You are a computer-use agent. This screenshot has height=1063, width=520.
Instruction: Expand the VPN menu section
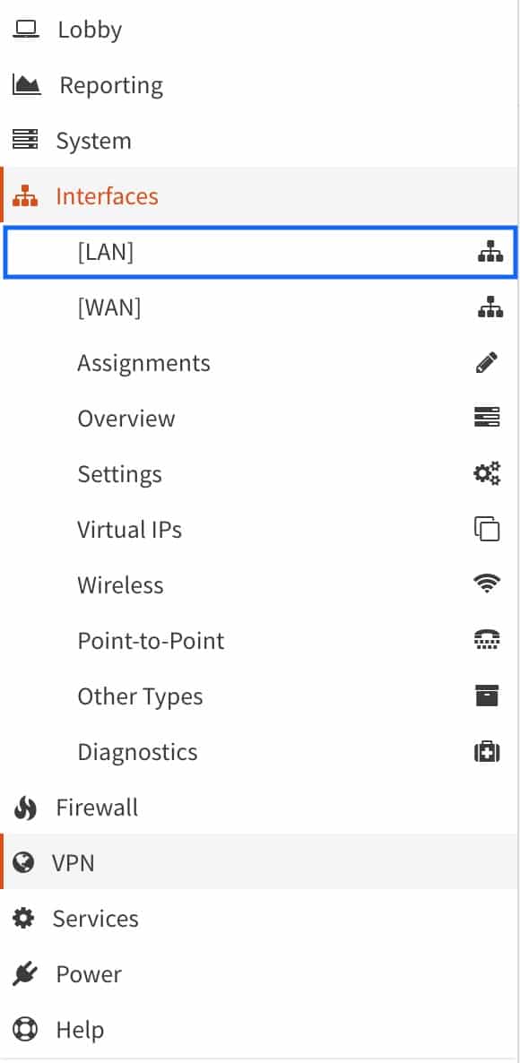point(260,862)
